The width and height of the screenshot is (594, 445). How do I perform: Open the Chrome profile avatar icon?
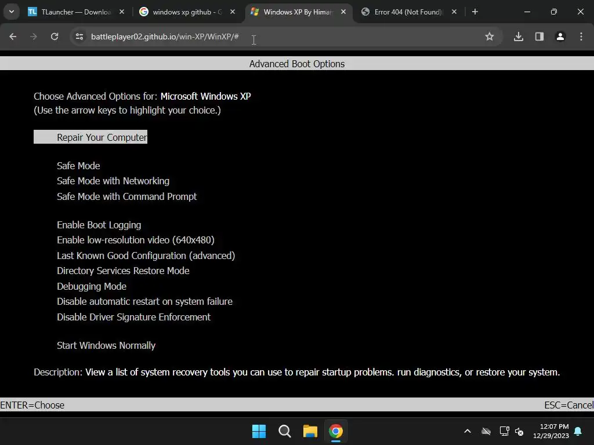tap(560, 37)
